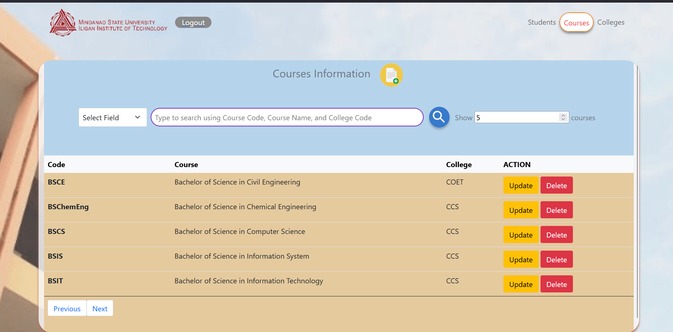Update the BSIS course entry
Image resolution: width=673 pixels, height=332 pixels.
click(521, 259)
